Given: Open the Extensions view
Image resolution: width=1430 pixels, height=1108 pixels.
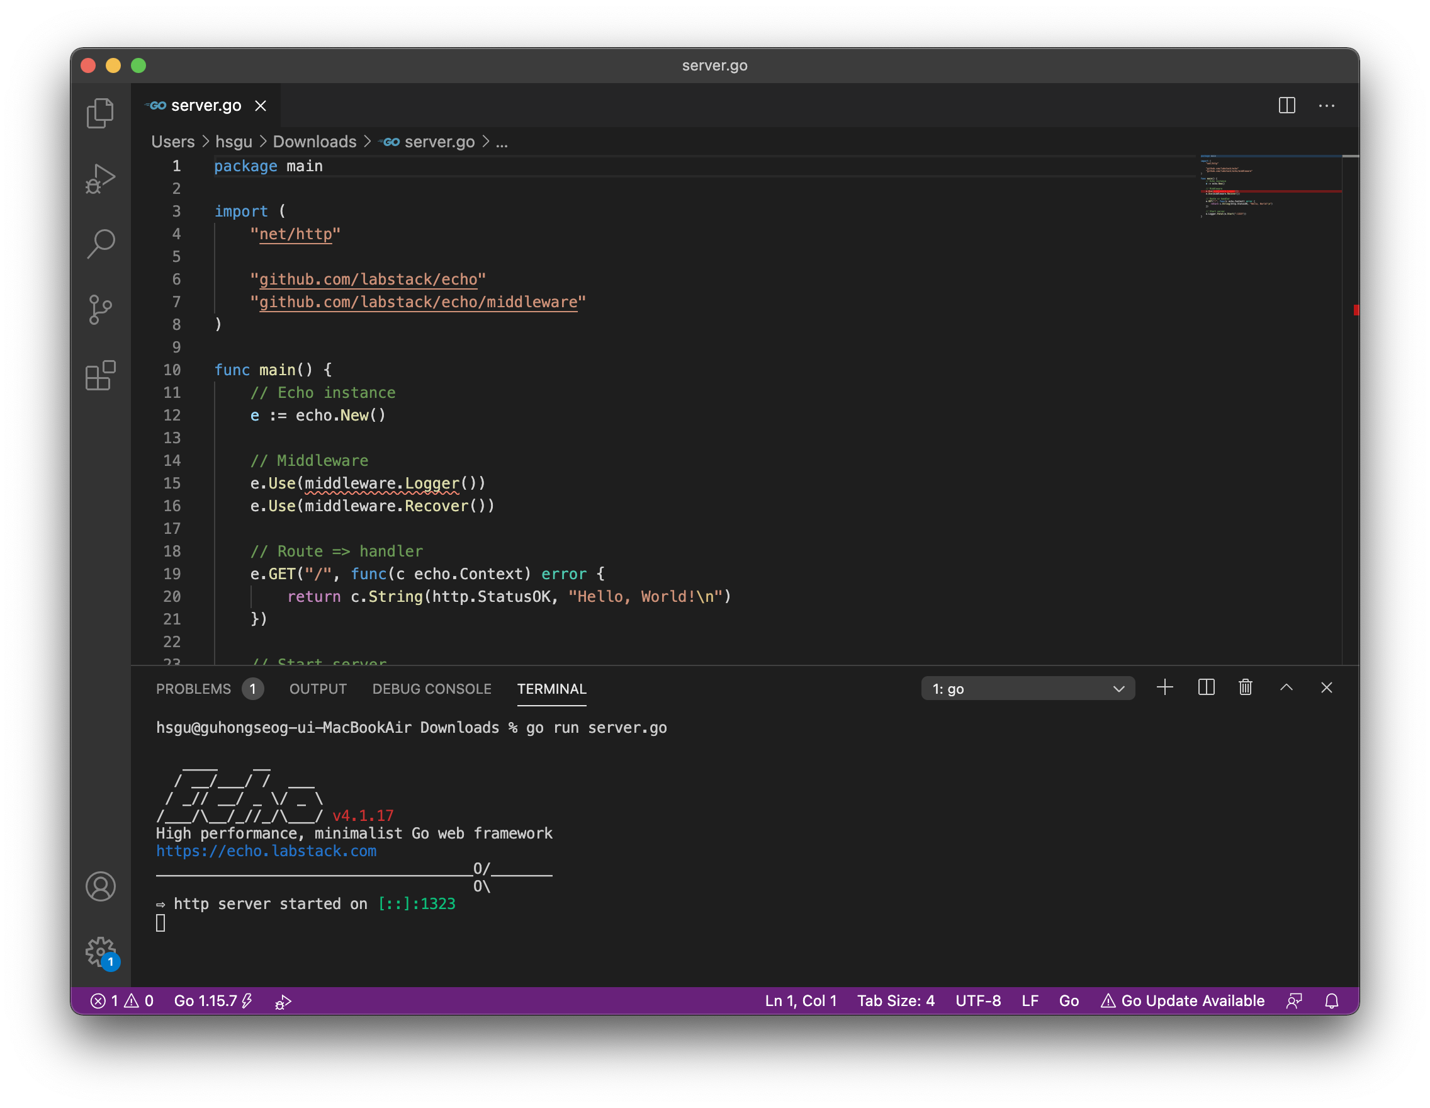Looking at the screenshot, I should (100, 375).
